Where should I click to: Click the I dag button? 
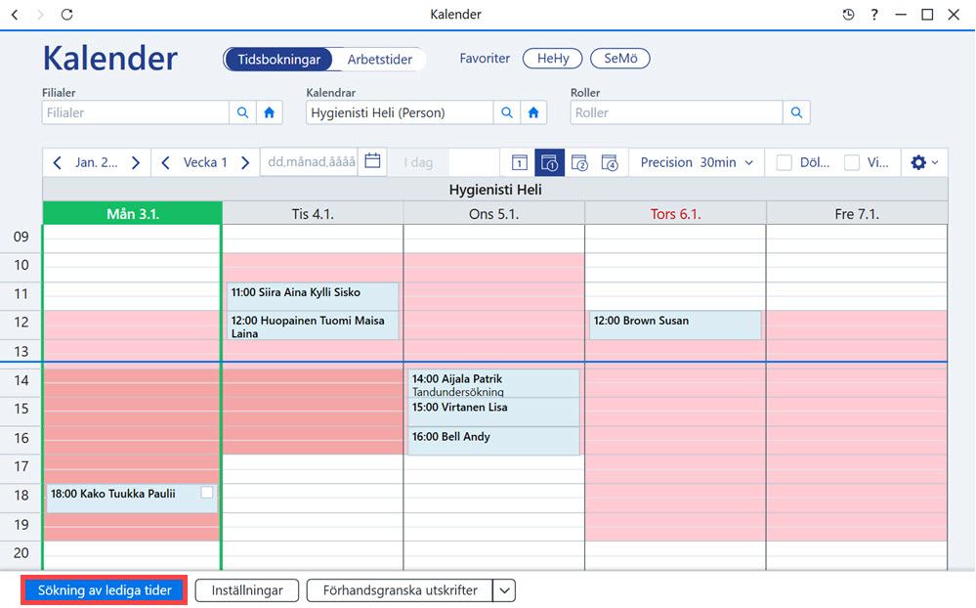pyautogui.click(x=418, y=162)
